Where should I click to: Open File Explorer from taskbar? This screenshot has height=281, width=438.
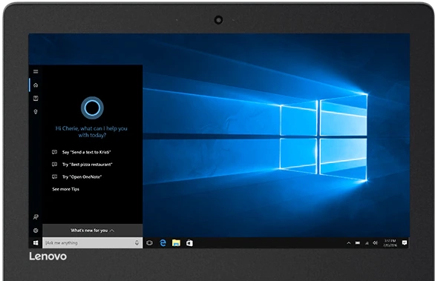point(176,243)
